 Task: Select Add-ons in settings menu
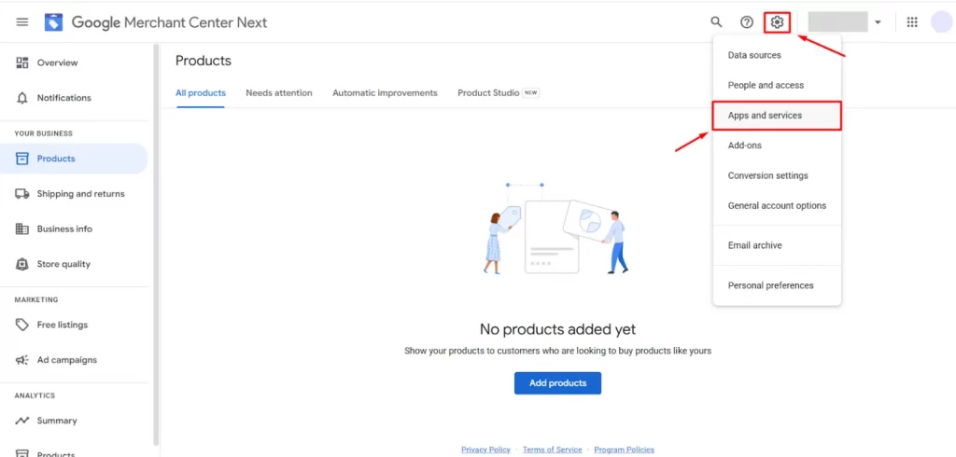[x=777, y=145]
